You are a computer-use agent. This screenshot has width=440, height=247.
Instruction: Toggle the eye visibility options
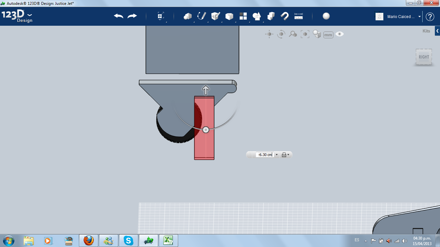340,34
